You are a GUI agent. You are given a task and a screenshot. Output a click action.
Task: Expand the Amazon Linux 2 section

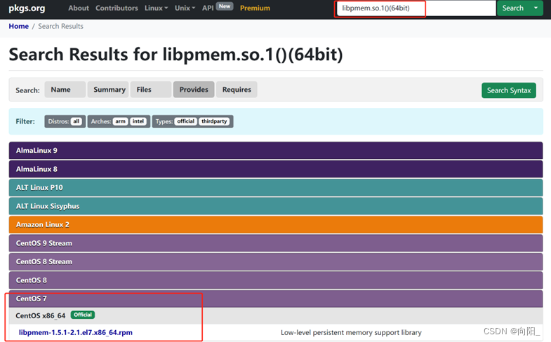pos(275,225)
